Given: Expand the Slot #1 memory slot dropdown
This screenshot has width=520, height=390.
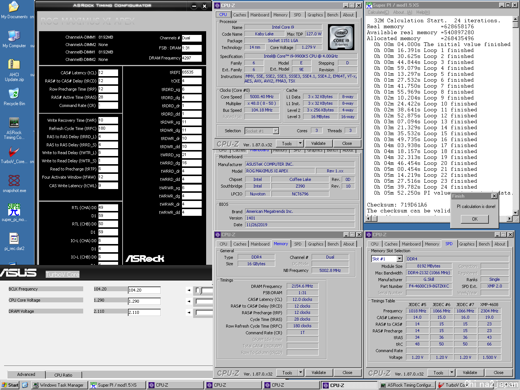Looking at the screenshot, I should (400, 259).
